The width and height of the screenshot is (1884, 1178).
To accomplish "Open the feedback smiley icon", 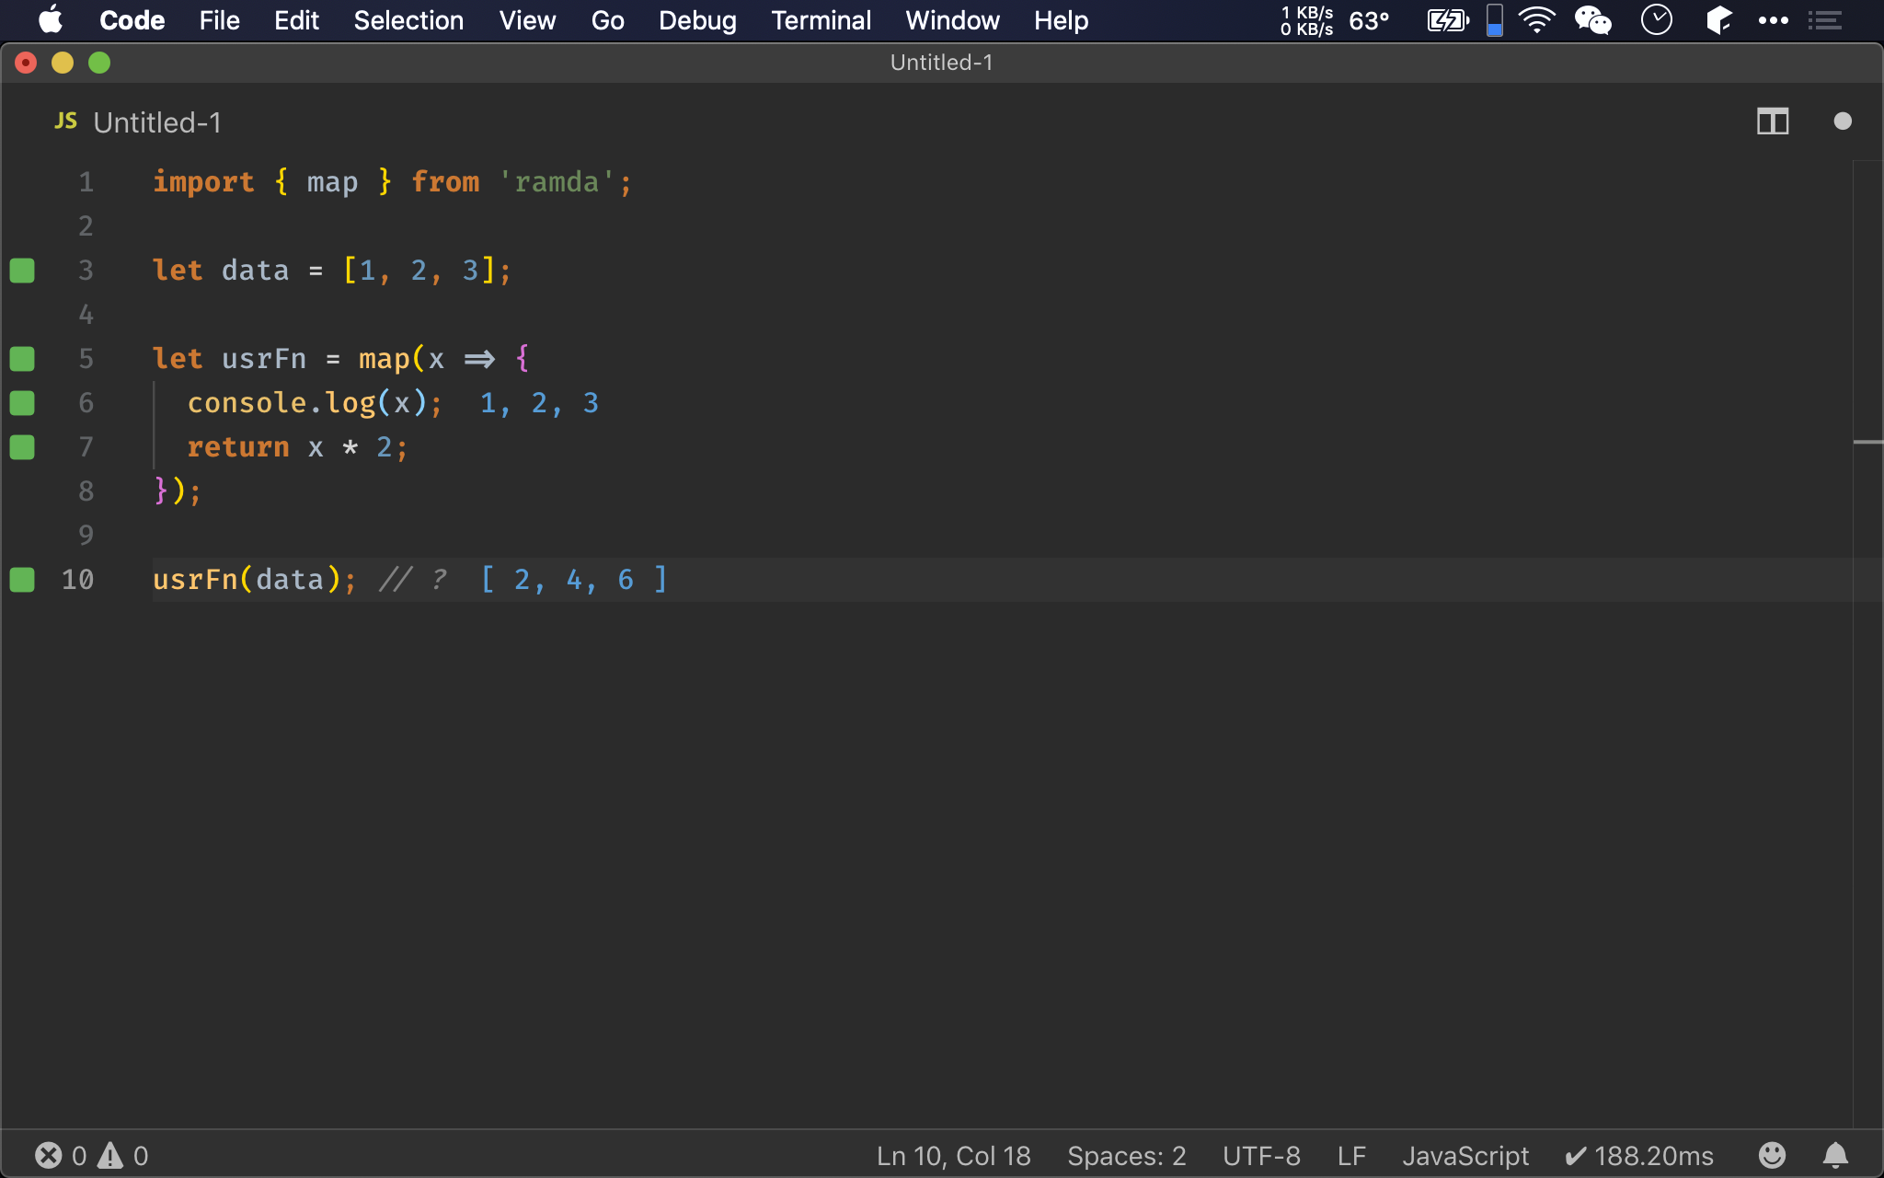I will (1772, 1155).
